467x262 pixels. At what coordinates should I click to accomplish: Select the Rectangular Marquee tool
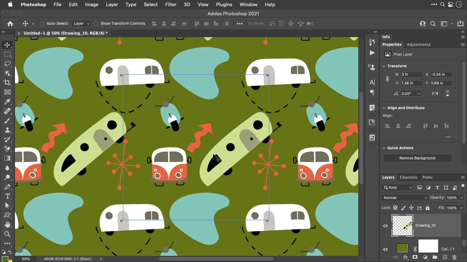point(7,54)
